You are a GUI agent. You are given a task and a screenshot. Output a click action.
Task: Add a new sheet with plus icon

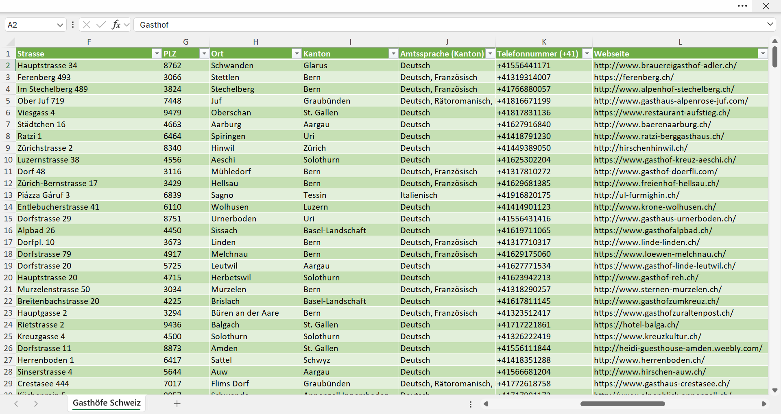pyautogui.click(x=177, y=404)
